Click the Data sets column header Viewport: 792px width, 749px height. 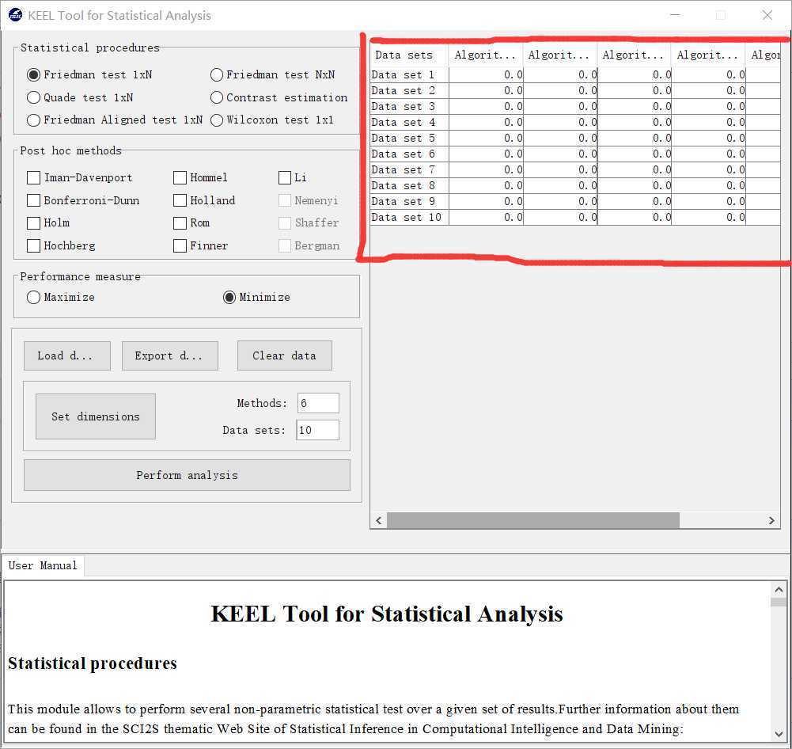tap(408, 55)
